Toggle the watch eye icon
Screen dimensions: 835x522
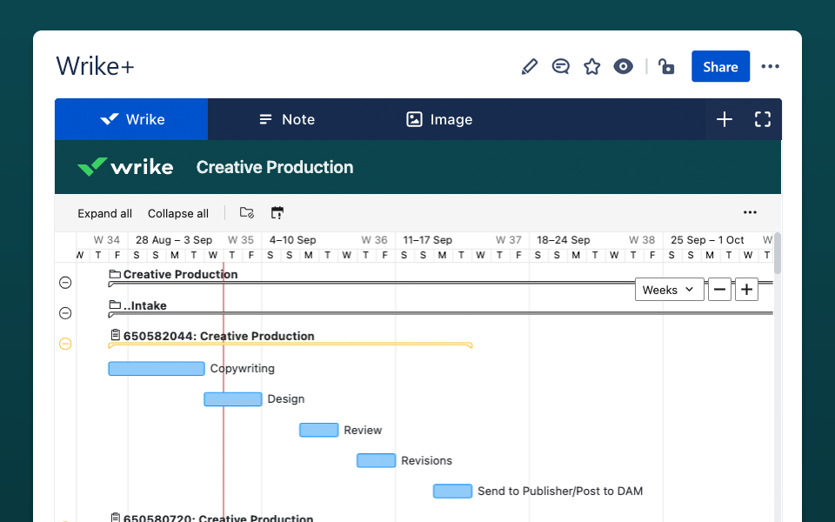click(x=623, y=67)
